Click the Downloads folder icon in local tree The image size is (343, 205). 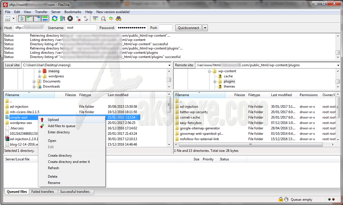click(x=39, y=86)
